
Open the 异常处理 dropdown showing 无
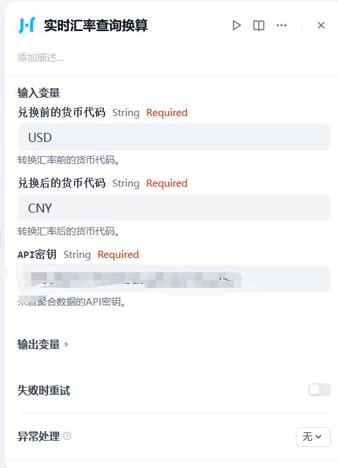click(313, 437)
